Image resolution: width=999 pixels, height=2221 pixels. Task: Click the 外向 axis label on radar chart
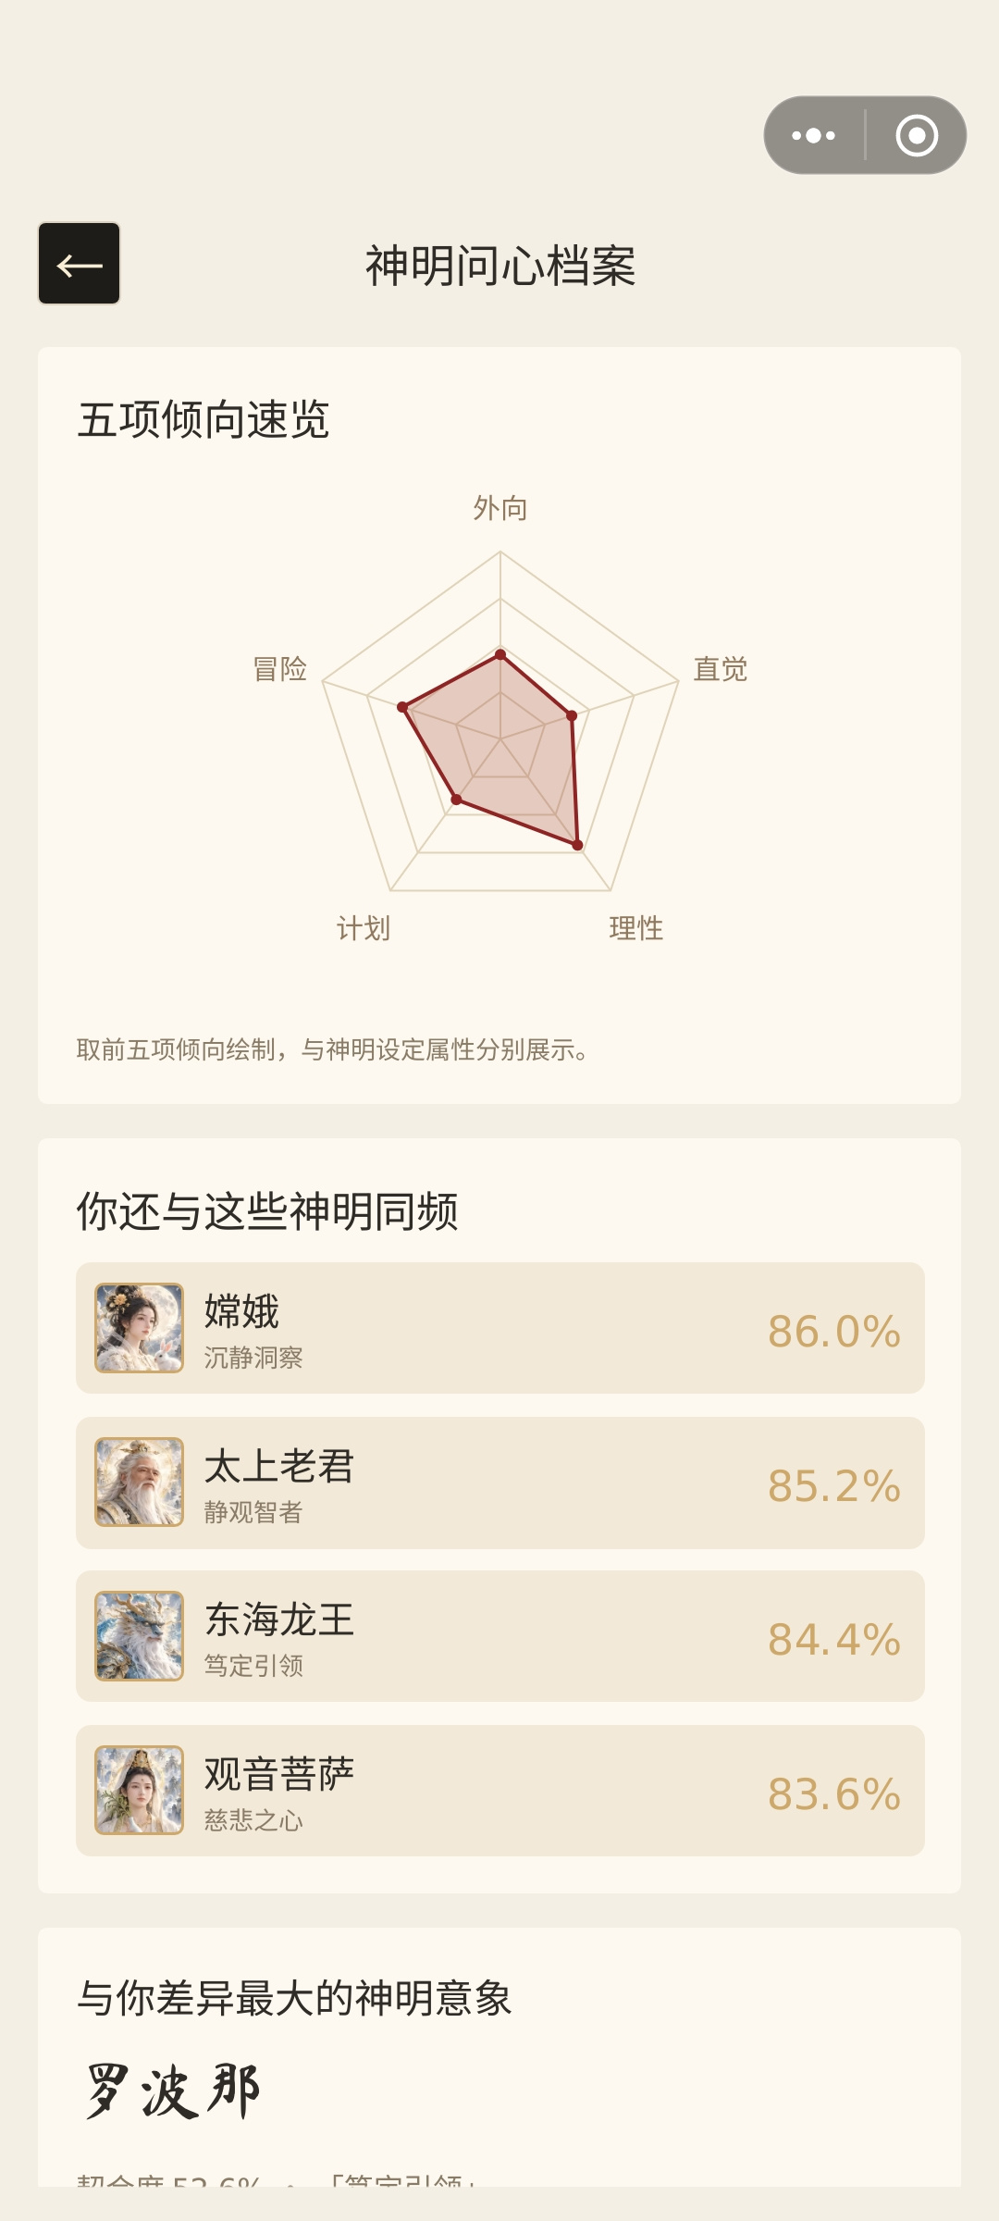point(500,508)
